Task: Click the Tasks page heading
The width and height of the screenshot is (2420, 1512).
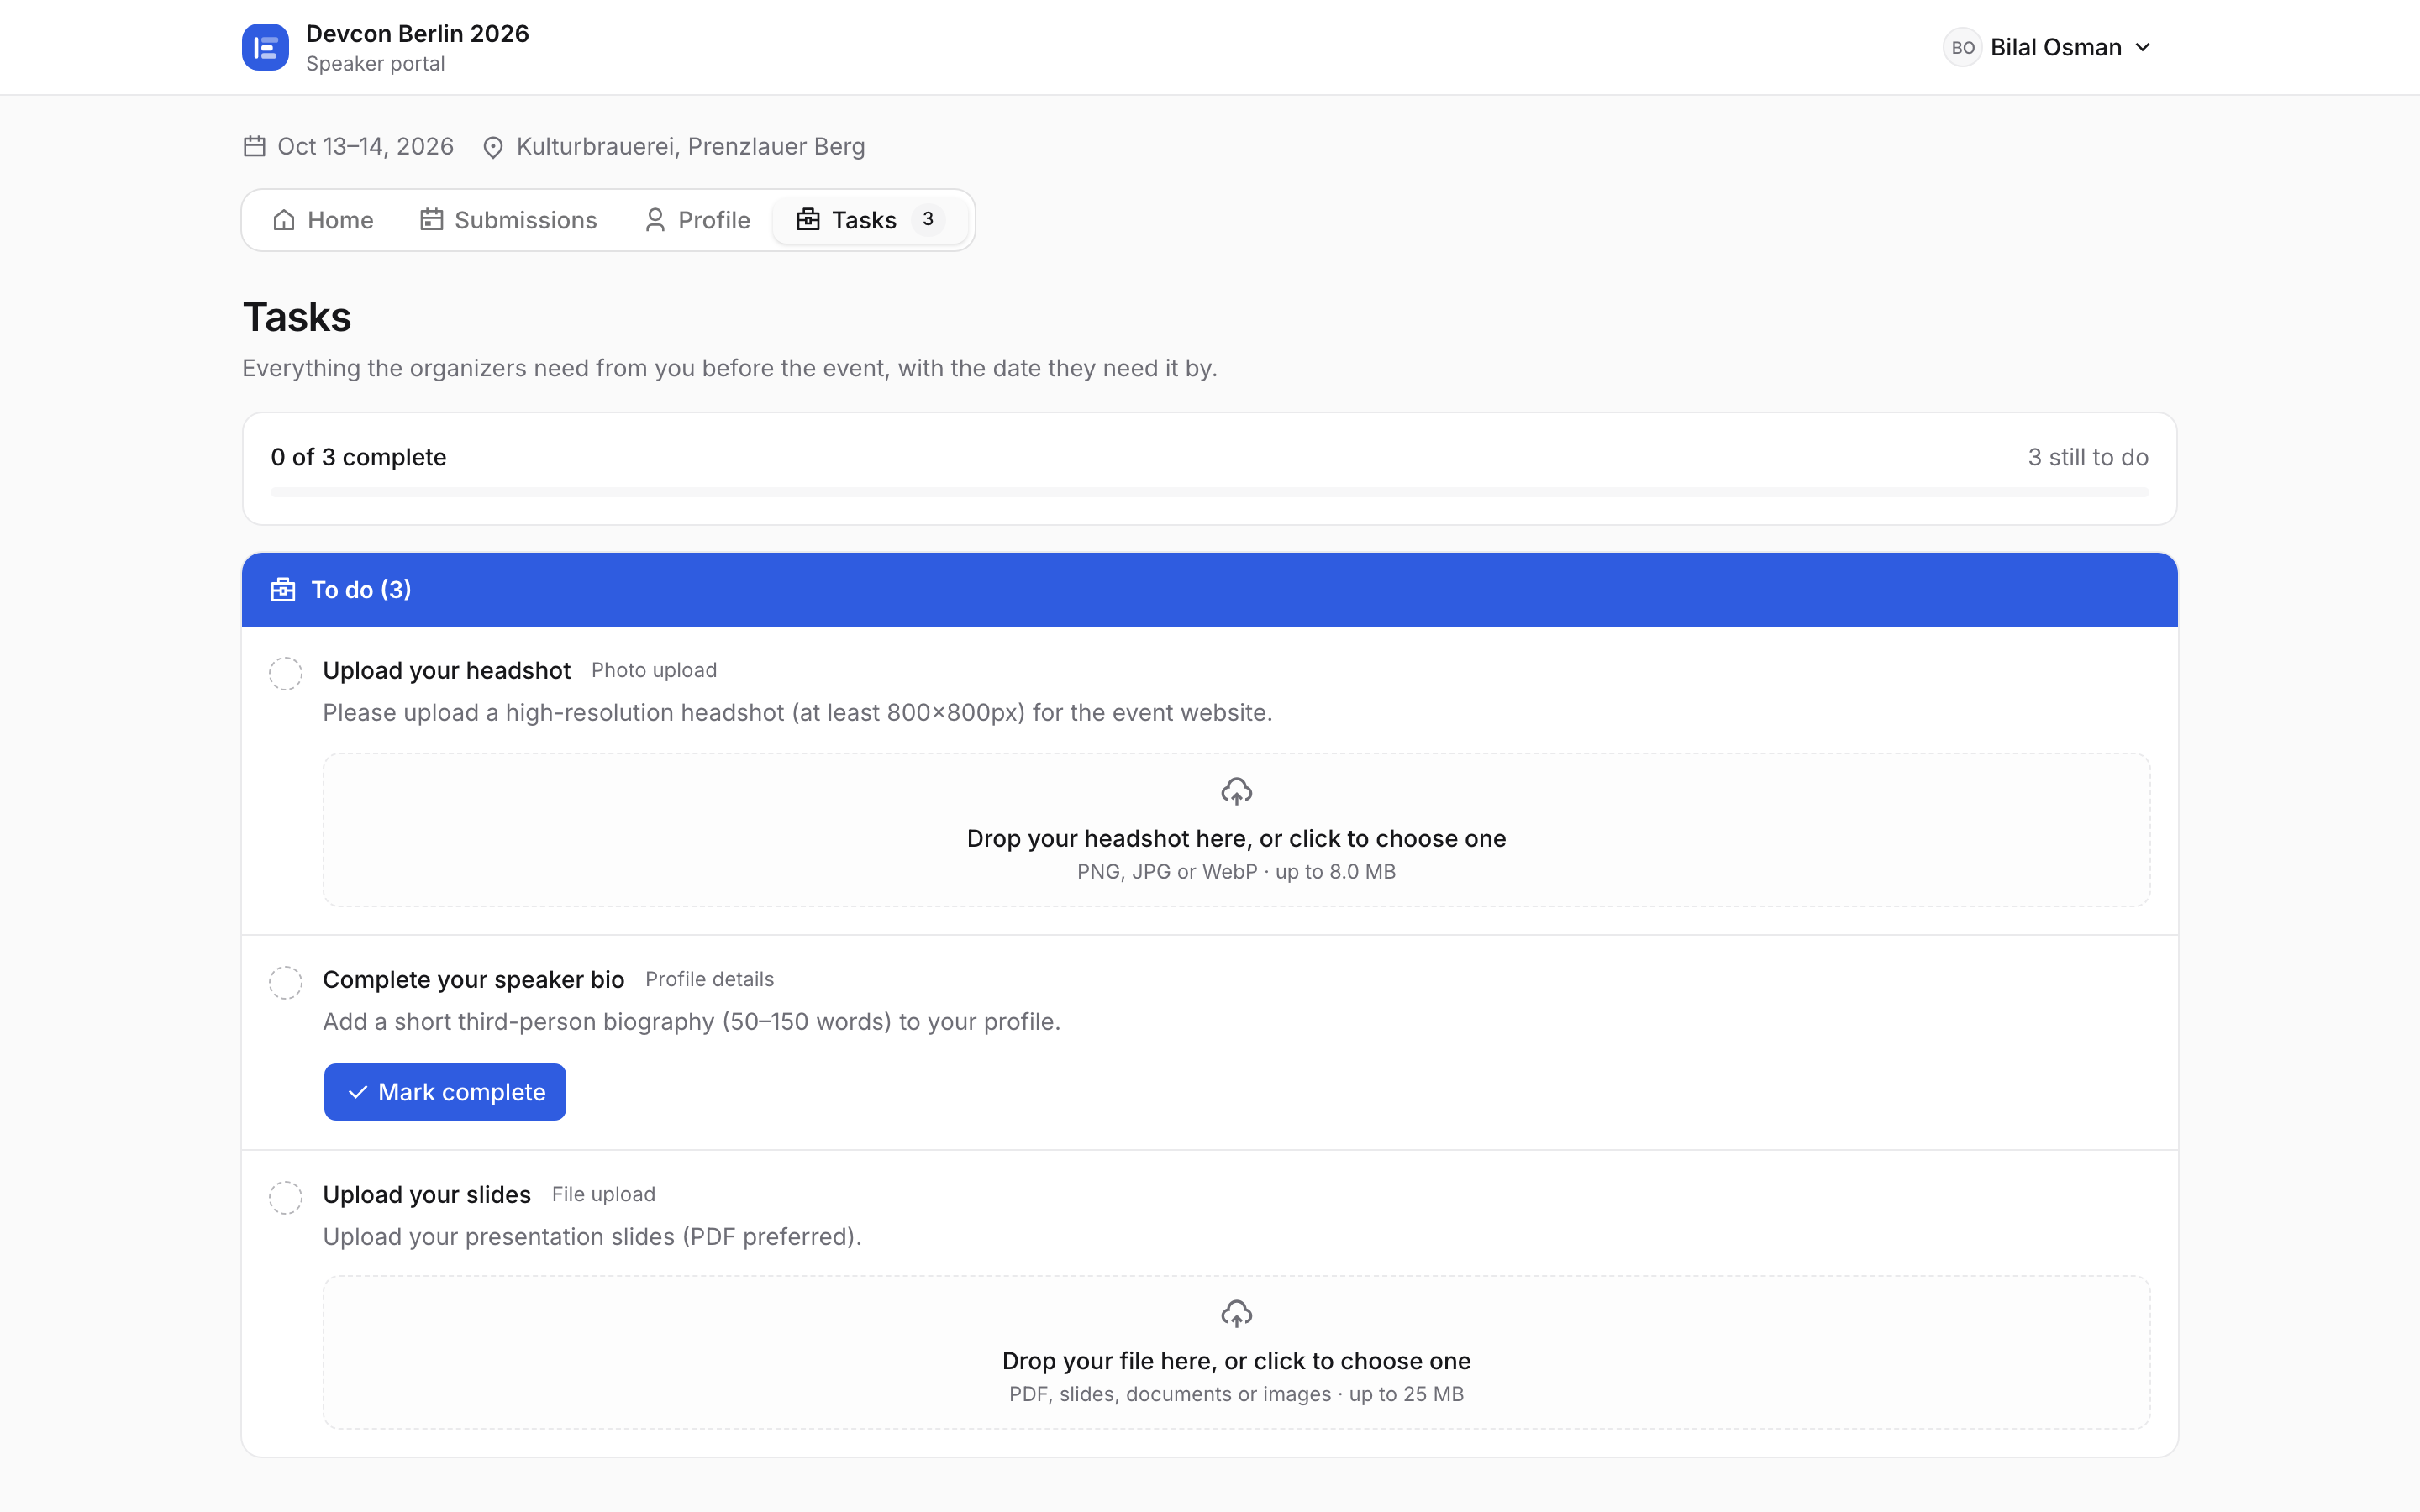Action: coord(297,317)
